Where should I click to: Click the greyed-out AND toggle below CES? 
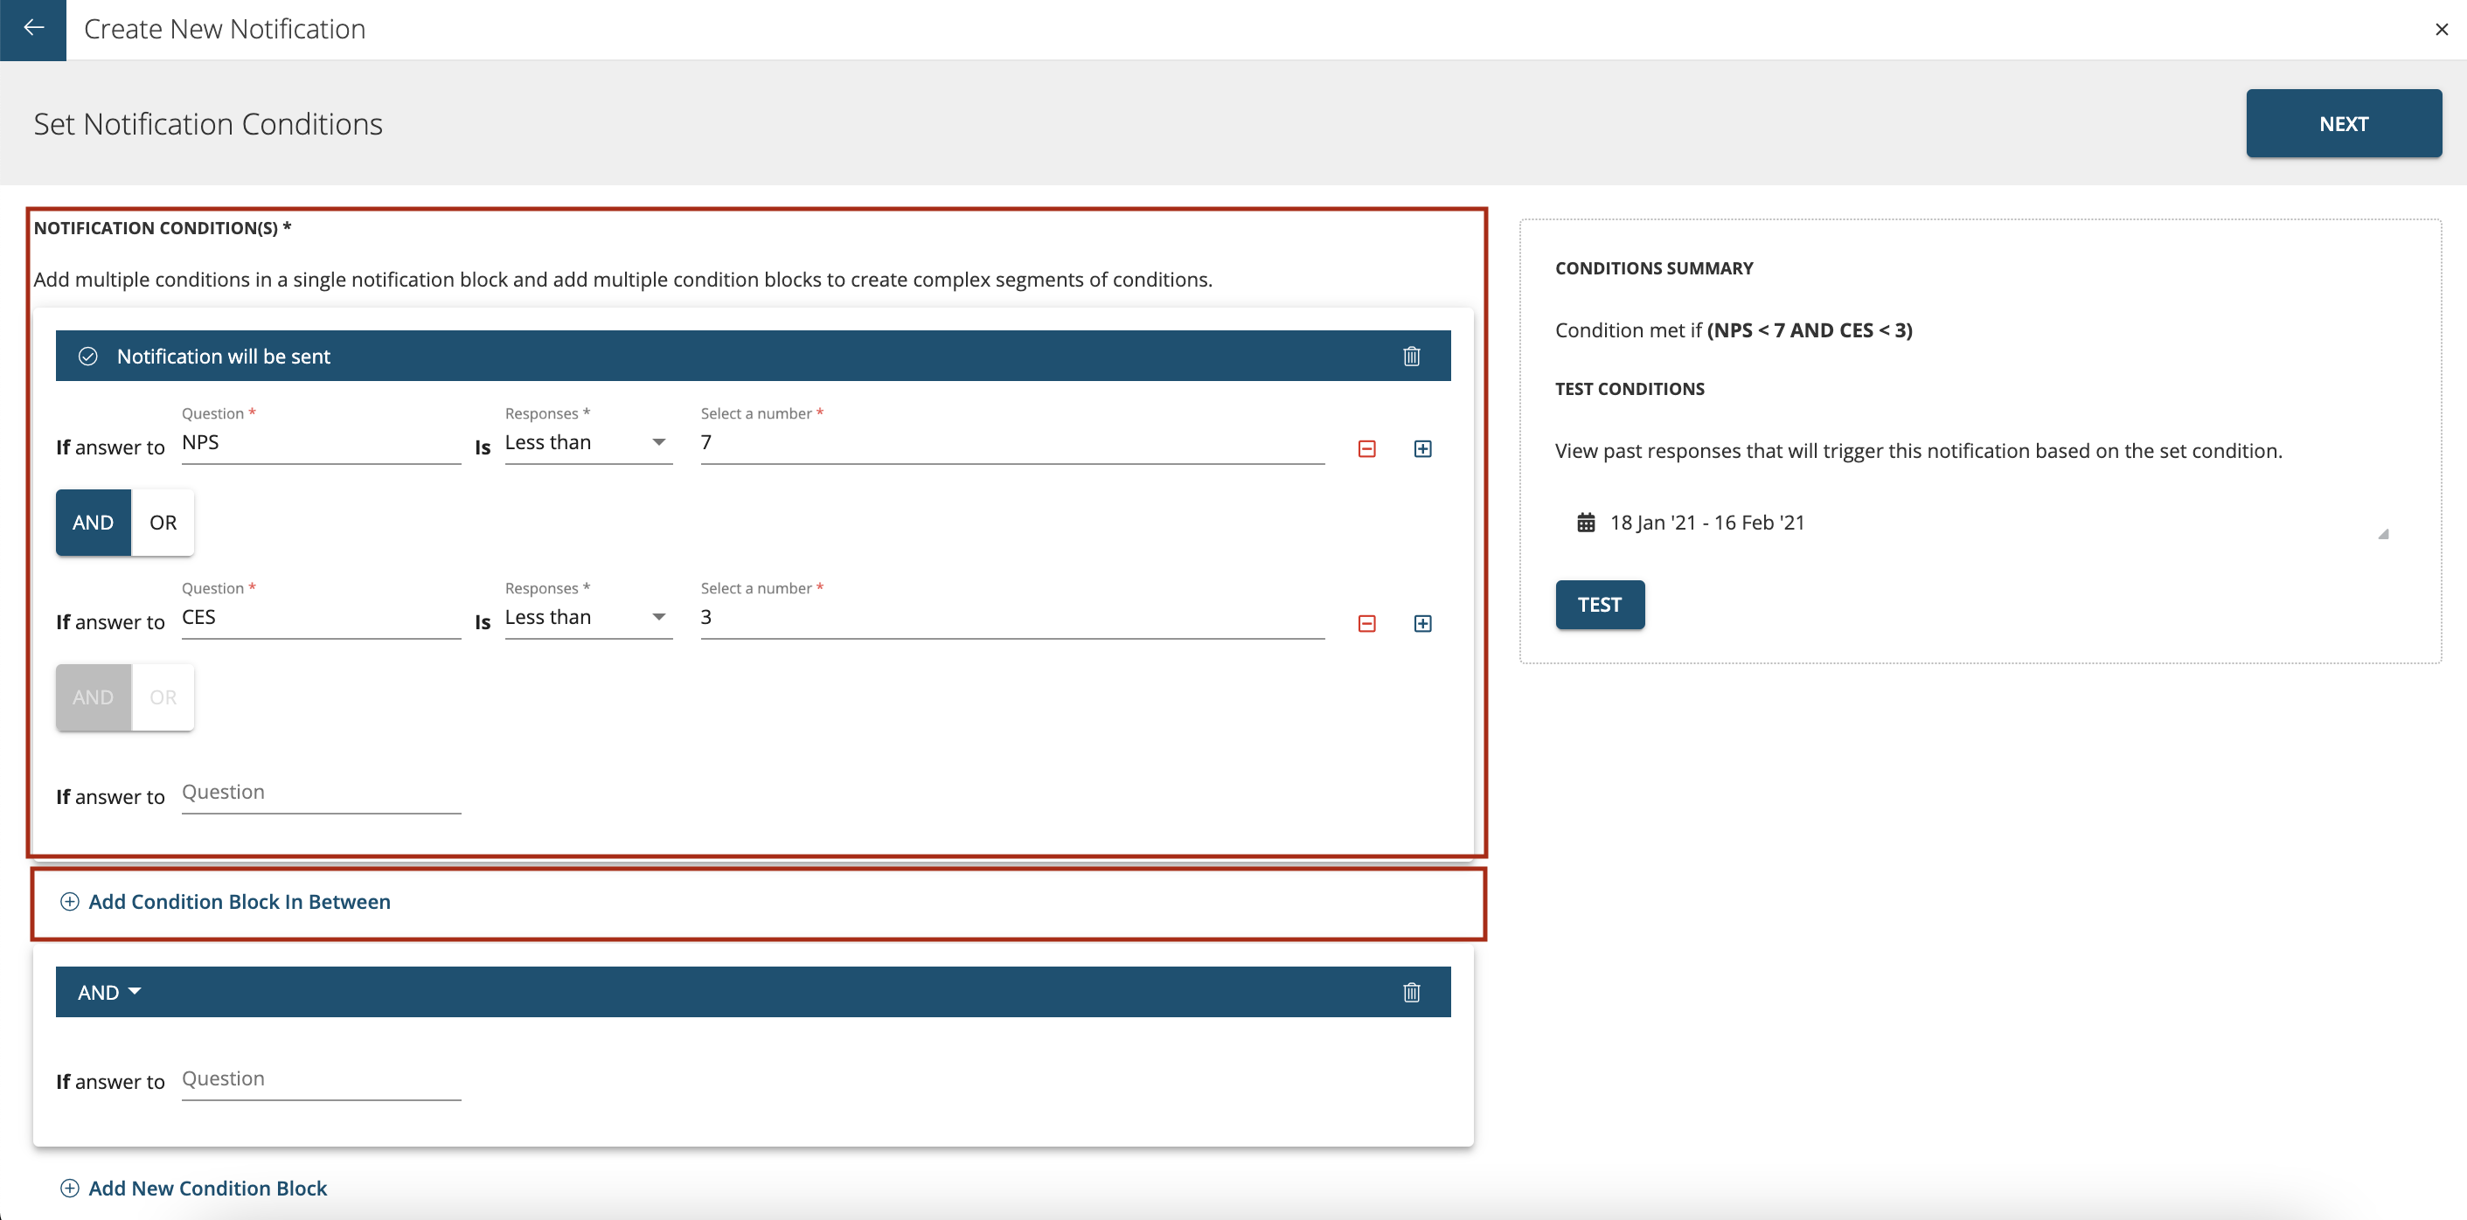point(93,698)
